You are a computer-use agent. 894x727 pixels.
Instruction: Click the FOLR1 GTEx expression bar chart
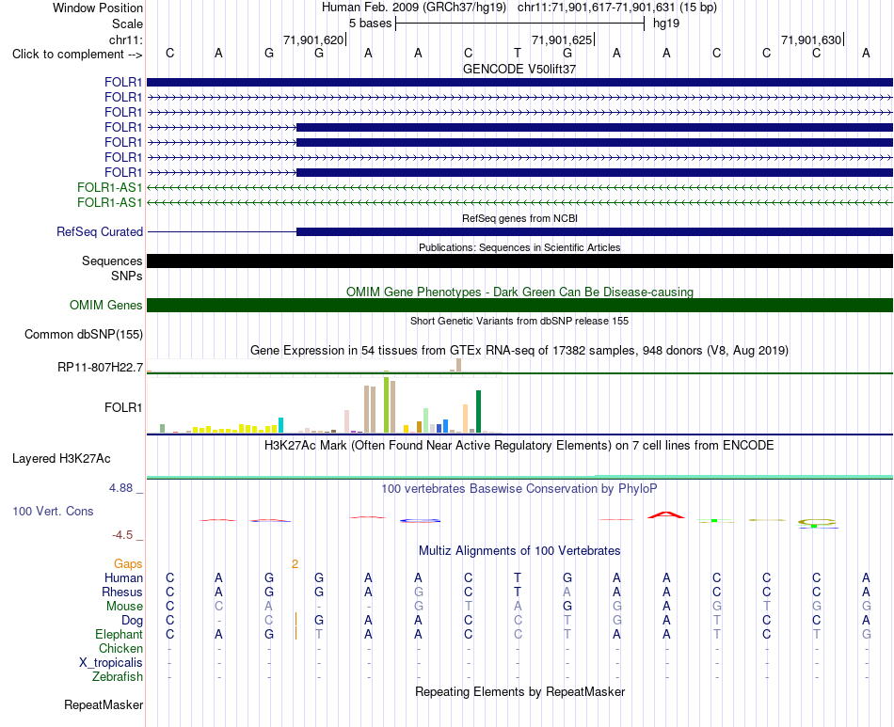[x=325, y=405]
